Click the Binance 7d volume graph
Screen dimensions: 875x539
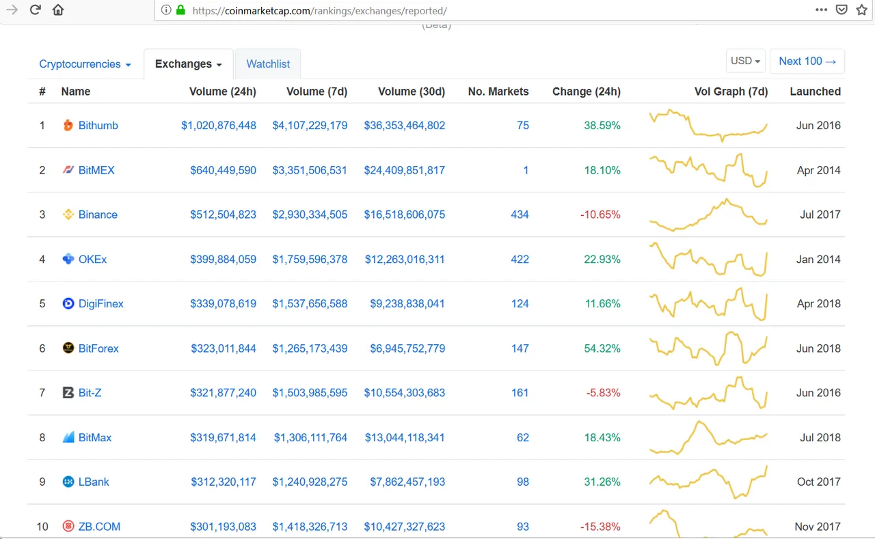pyautogui.click(x=708, y=215)
